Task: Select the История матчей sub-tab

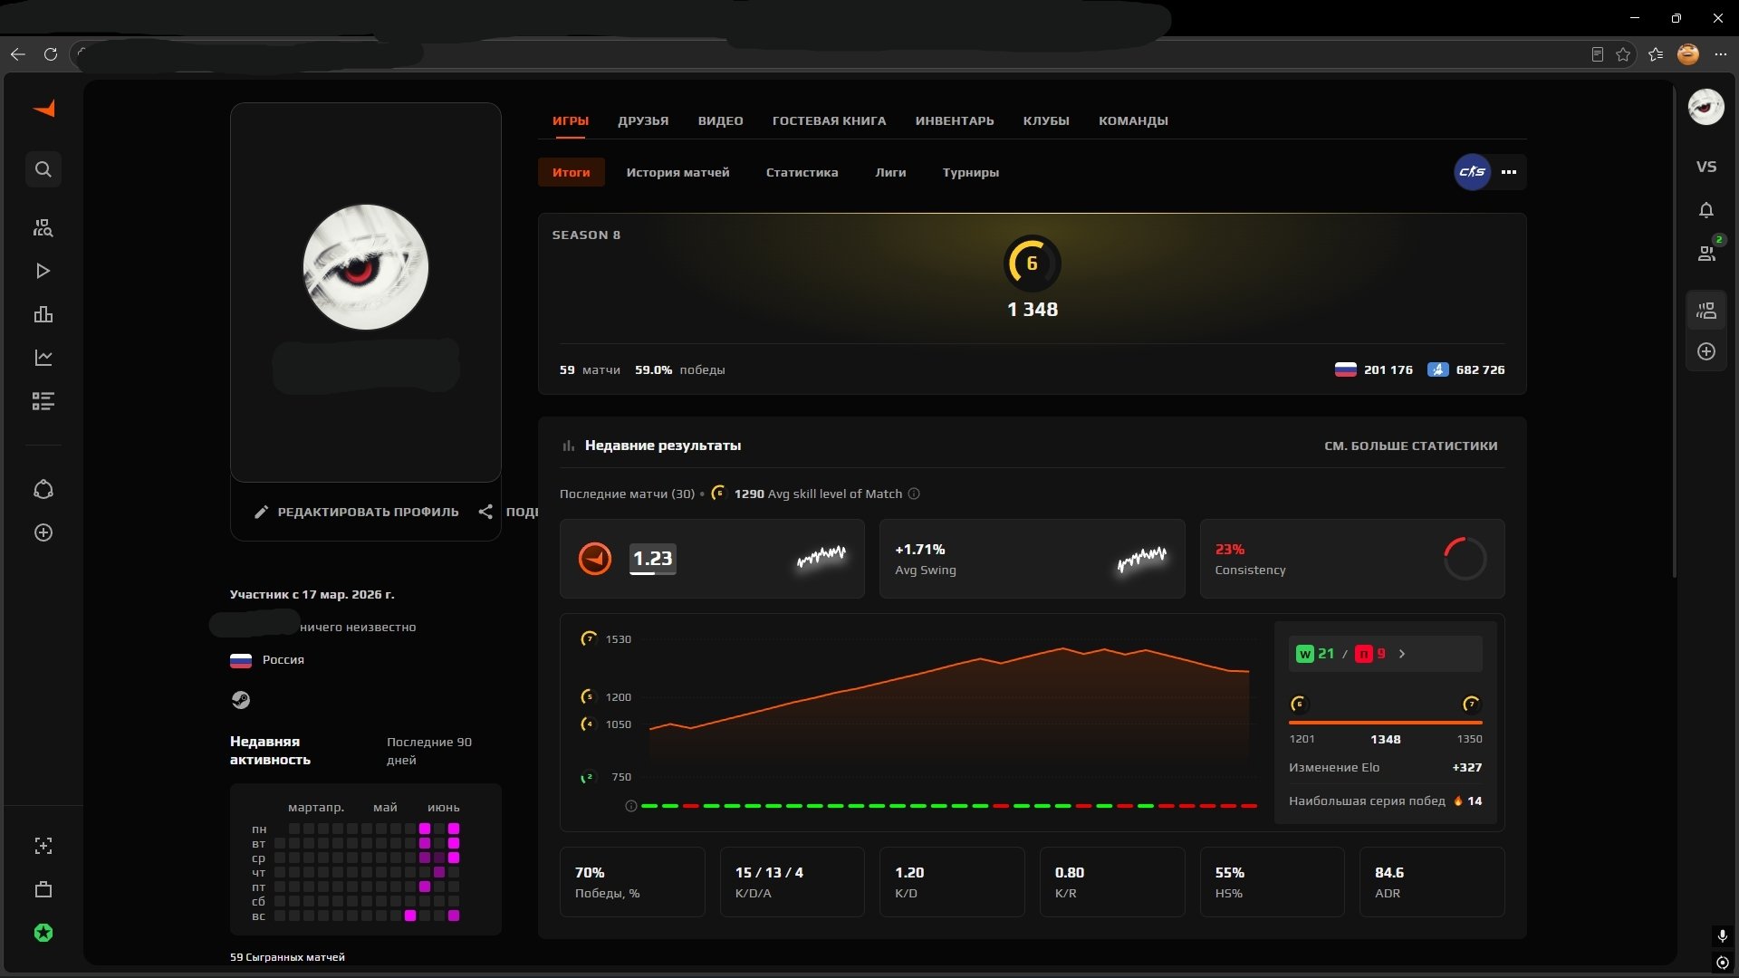Action: pos(677,172)
